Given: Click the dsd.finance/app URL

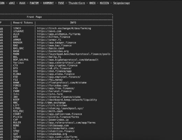Looking at the screenshot, I should point(54,71).
